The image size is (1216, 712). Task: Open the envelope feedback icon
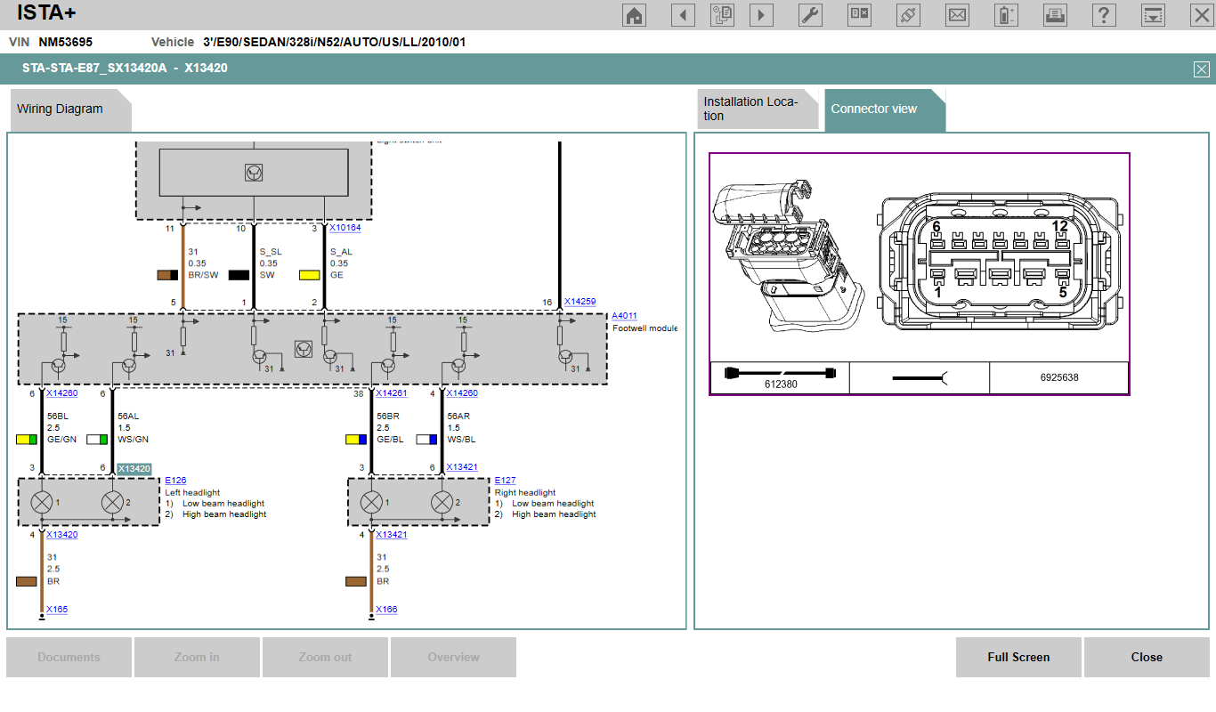957,15
